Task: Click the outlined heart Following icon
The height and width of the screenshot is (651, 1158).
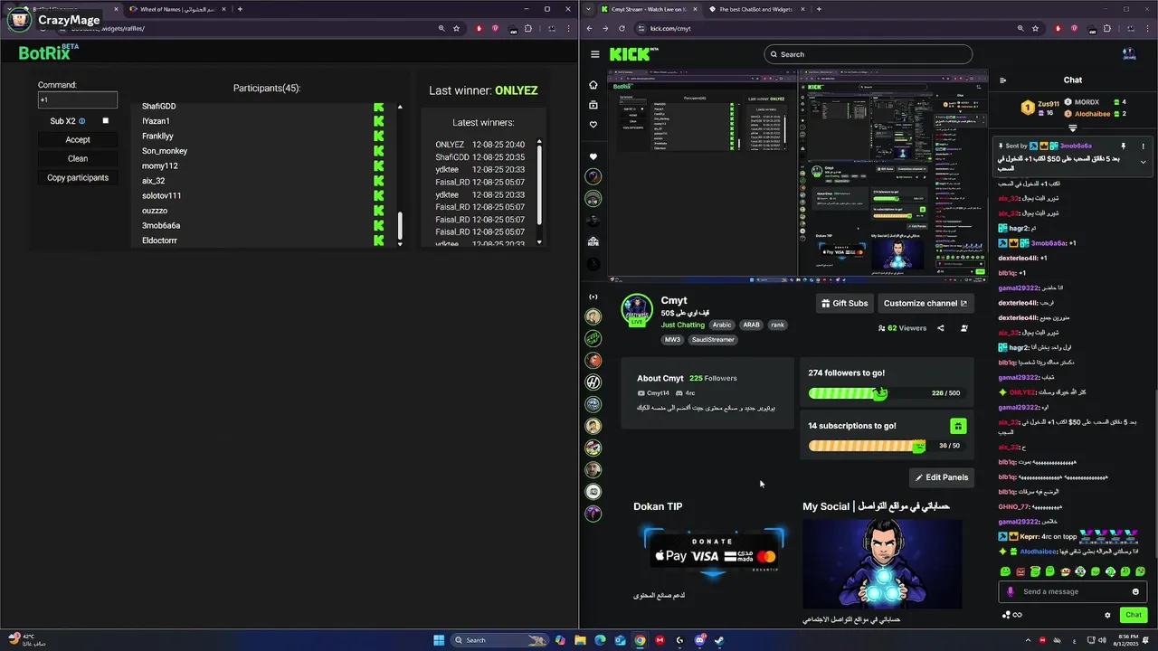Action: (x=593, y=125)
